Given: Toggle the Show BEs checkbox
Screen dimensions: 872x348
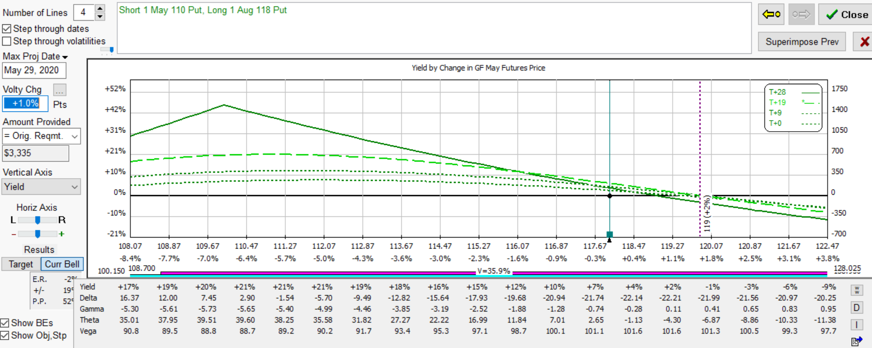Looking at the screenshot, I should pos(5,323).
